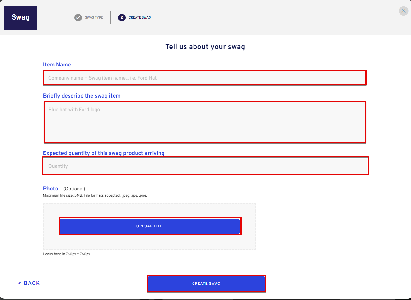Click the Quantity input field
Screen dimensions: 411x300
coord(205,166)
